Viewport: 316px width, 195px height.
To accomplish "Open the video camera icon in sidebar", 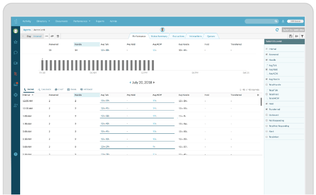I will coord(15,63).
